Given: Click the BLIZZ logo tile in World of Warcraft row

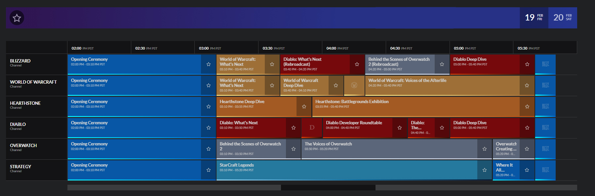Looking at the screenshot, I should tap(545, 85).
